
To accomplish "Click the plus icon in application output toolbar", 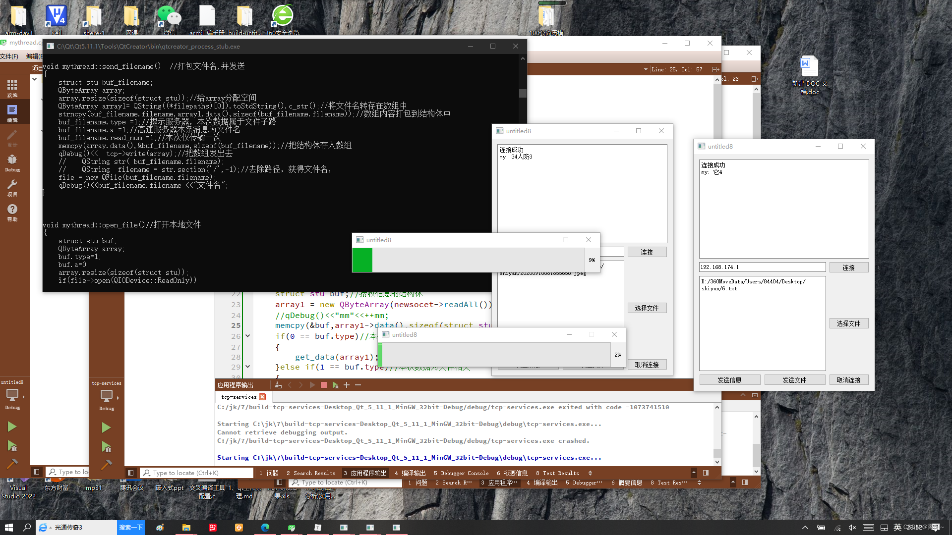I will (347, 385).
